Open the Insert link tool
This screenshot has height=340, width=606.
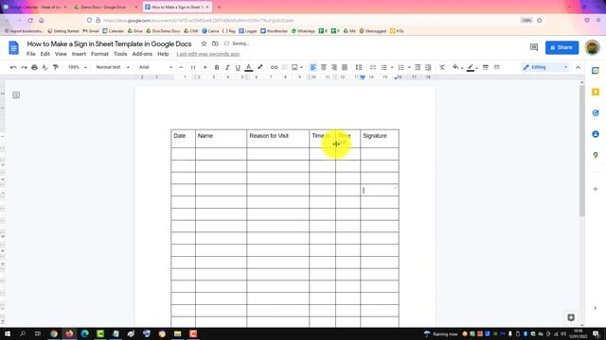(274, 67)
